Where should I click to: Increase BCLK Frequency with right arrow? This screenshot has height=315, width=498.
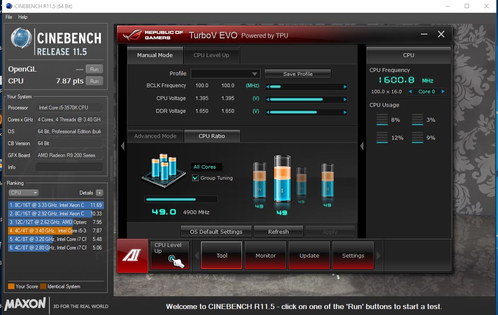click(345, 87)
